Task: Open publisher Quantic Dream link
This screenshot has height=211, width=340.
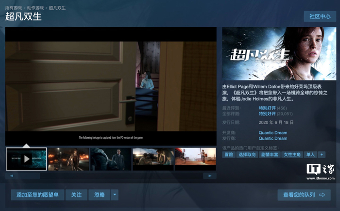Action: [273, 138]
